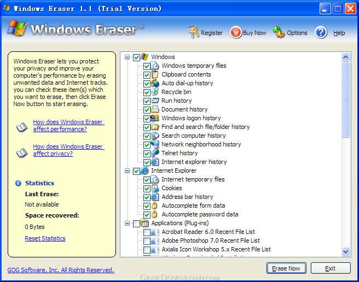Check Axialis Icon Workshop 5.x checkbox

click(x=147, y=250)
